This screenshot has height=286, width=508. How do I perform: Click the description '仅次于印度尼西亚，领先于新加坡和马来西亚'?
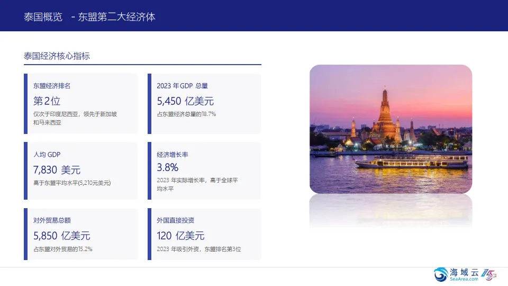point(75,118)
